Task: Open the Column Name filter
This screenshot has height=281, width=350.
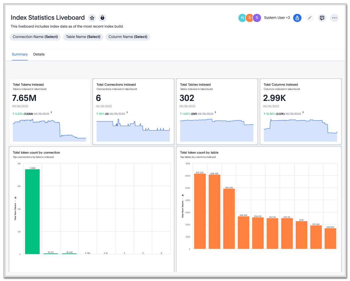Action: (128, 37)
